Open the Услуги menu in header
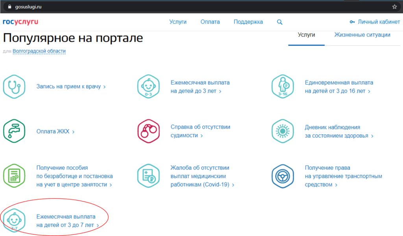 178,22
